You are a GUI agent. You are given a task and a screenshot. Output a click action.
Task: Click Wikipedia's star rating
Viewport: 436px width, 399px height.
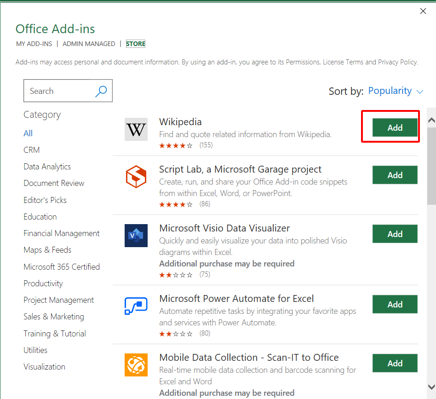coord(175,145)
